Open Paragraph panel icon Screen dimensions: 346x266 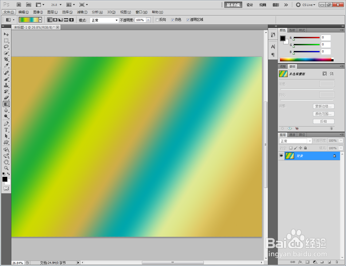coord(273,55)
